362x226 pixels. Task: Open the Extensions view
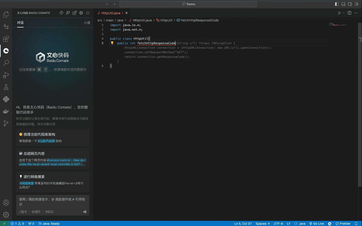tap(6, 39)
